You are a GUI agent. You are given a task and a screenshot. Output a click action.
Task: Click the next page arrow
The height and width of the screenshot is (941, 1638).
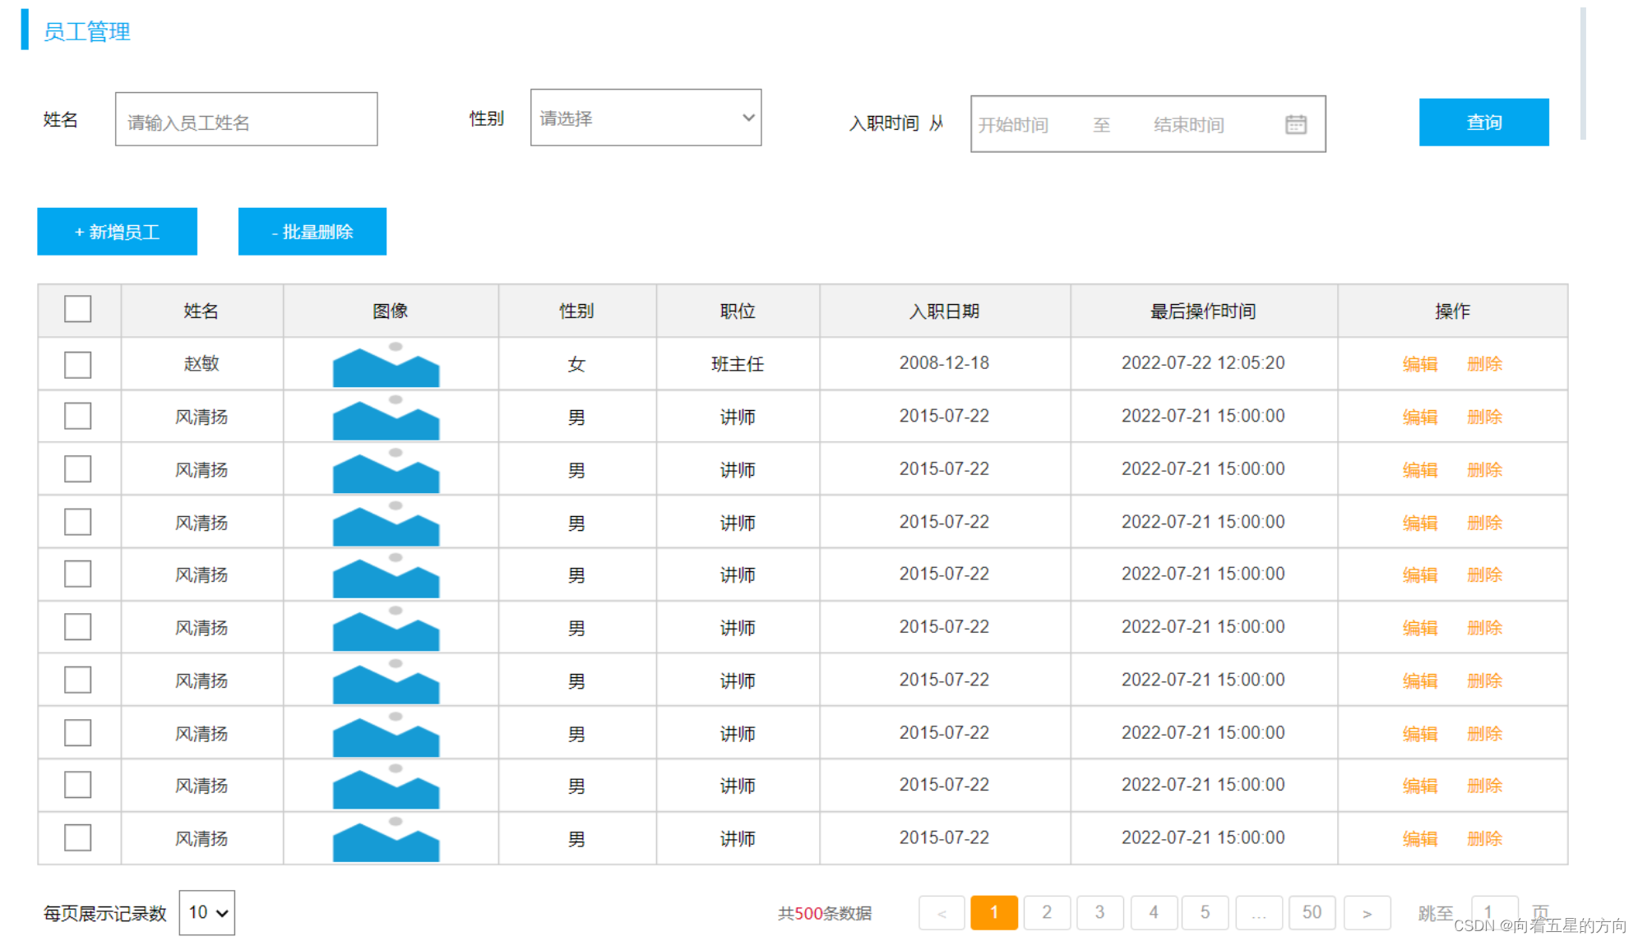coord(1367,912)
